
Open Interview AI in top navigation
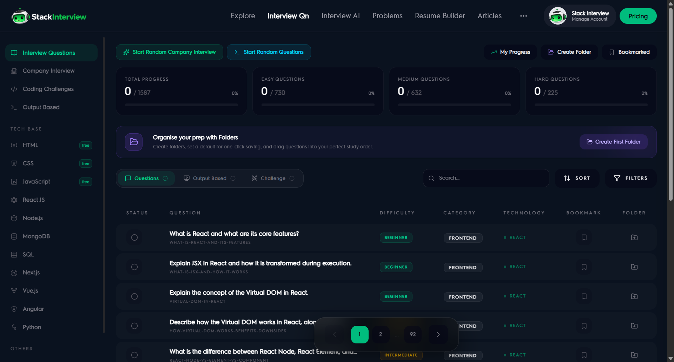tap(341, 16)
